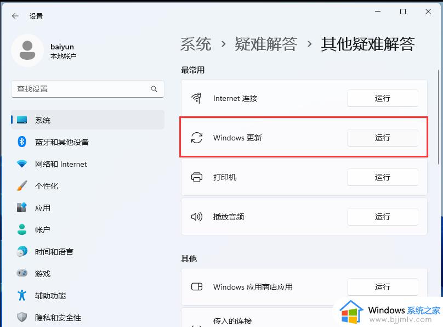Click the baiyun account name

[x=62, y=47]
